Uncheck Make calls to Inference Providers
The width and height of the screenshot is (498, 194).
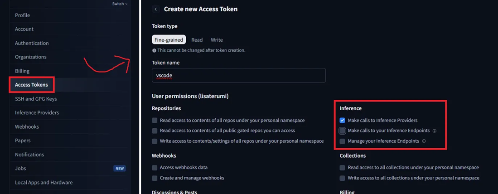[342, 120]
